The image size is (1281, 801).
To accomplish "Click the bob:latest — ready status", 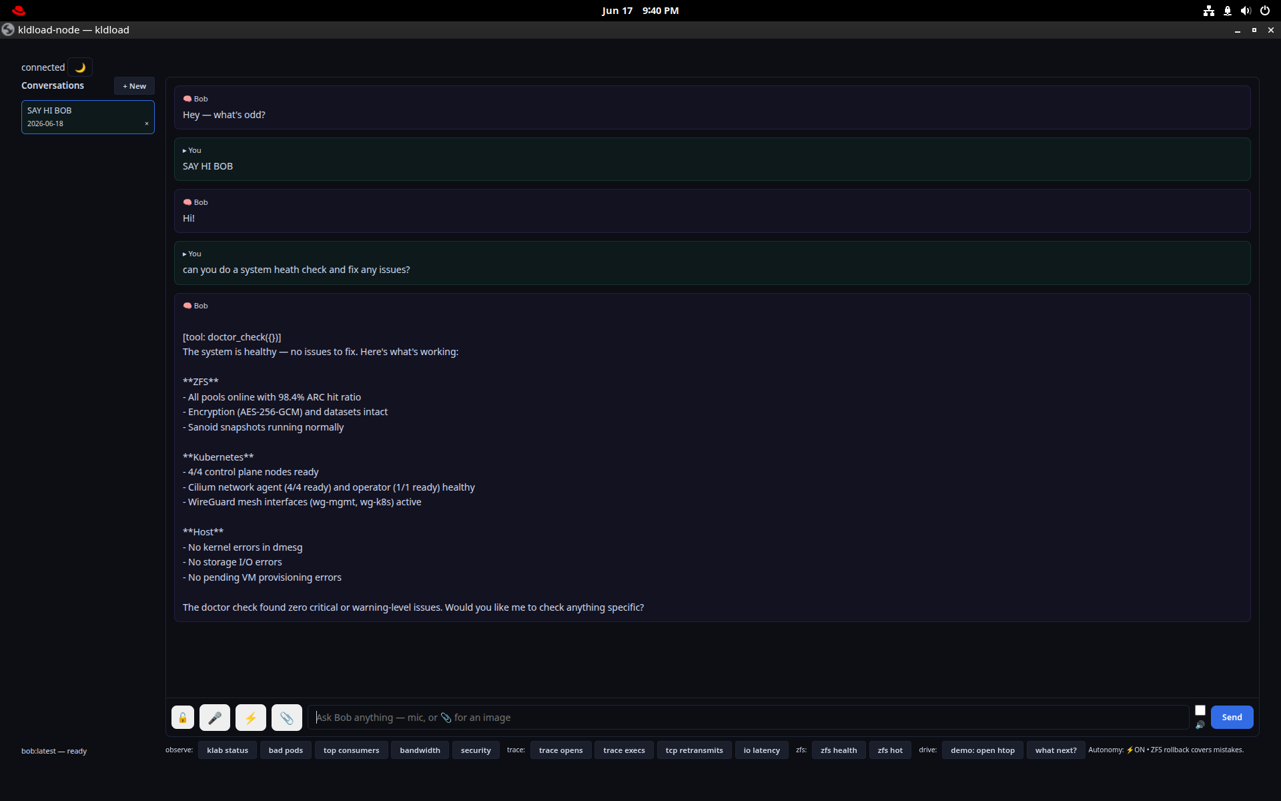I will (54, 751).
